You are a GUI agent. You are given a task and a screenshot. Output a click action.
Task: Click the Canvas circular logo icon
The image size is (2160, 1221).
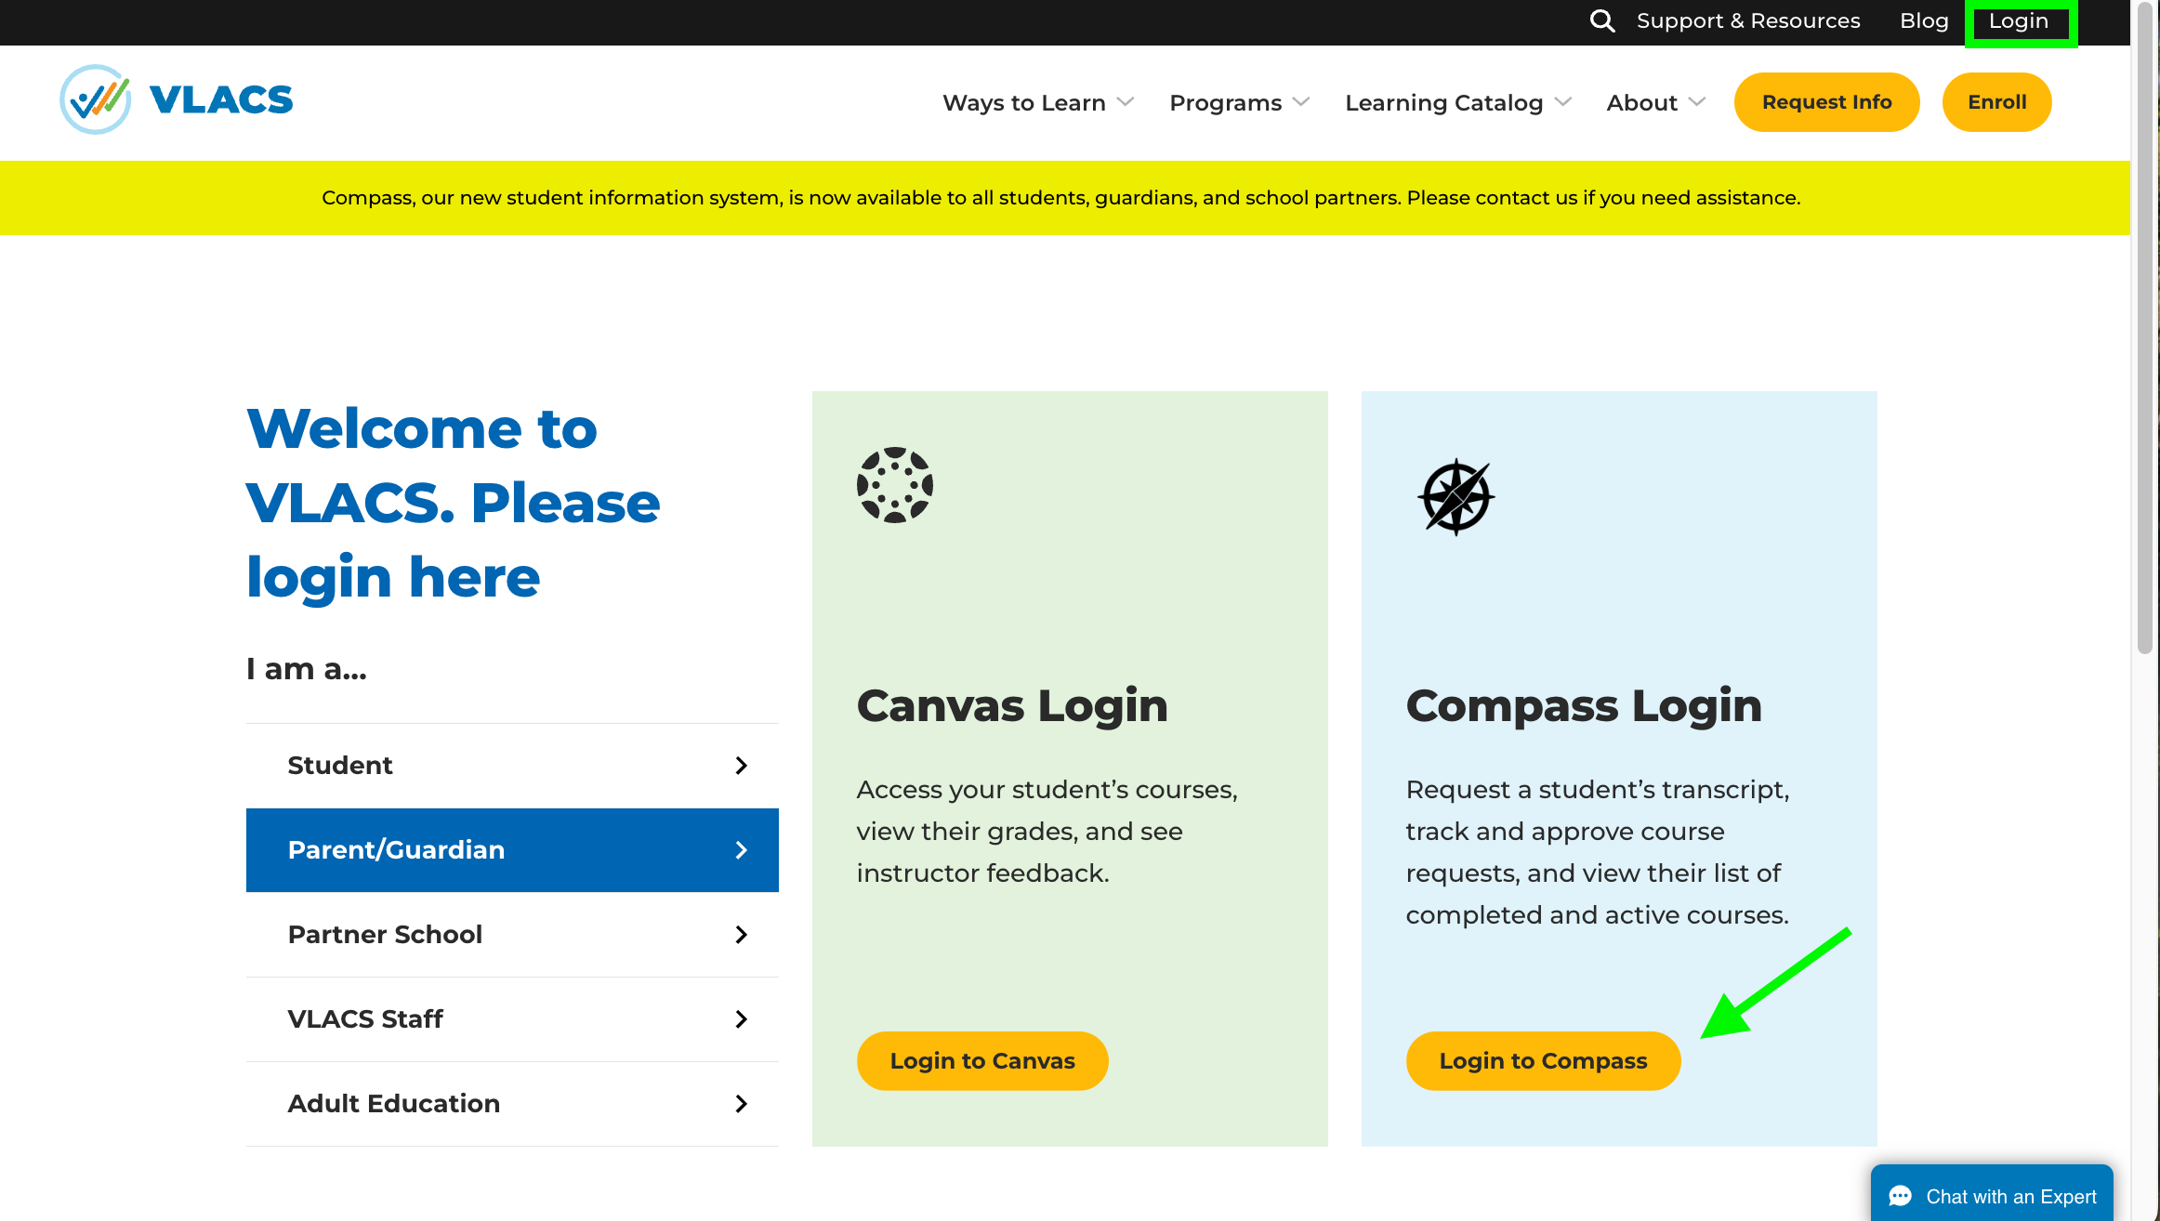coord(894,485)
